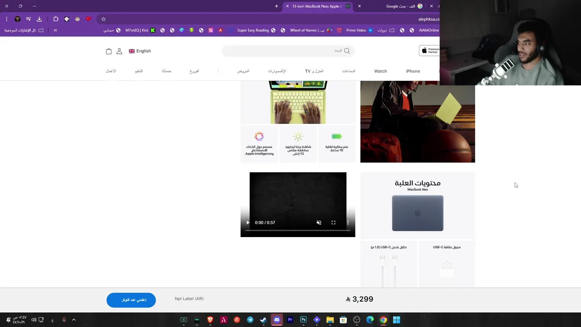Enter fullscreen on the product video

pos(333,223)
